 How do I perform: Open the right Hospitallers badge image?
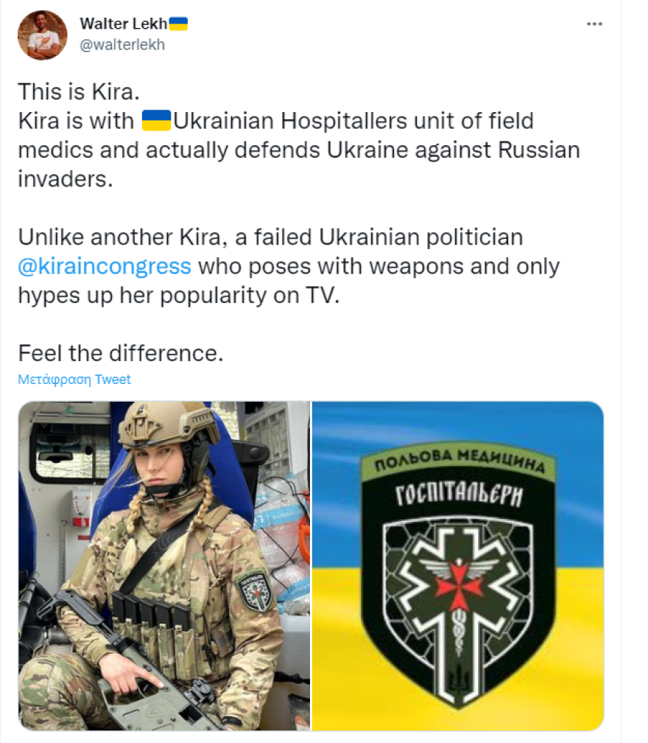457,565
